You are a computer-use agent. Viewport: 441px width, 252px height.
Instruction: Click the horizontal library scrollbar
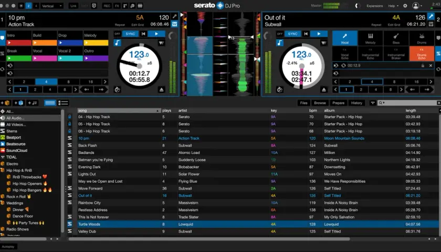point(209,239)
